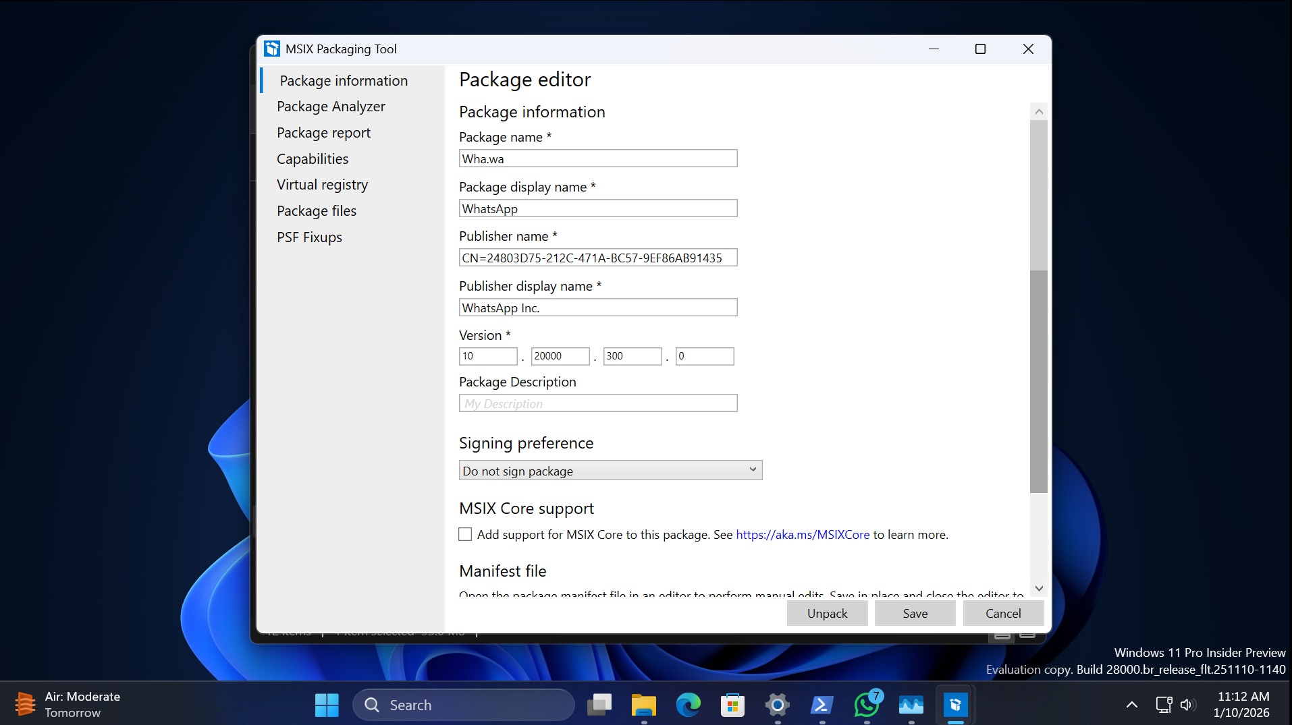Open the aka.ms/MSIXCore link
This screenshot has height=725, width=1292.
coord(803,535)
